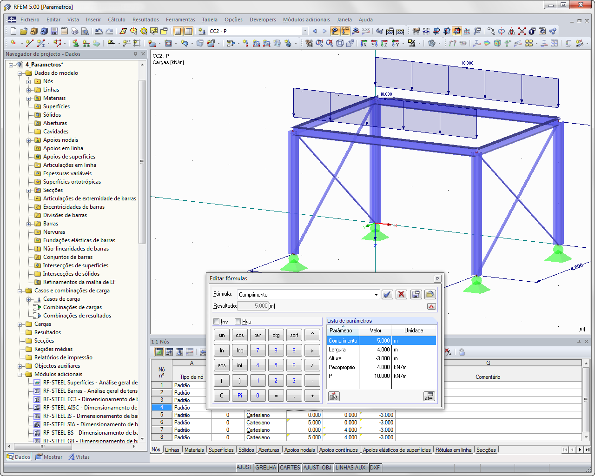This screenshot has width=595, height=476.
Task: Check the Inv checkbox
Action: [x=216, y=322]
